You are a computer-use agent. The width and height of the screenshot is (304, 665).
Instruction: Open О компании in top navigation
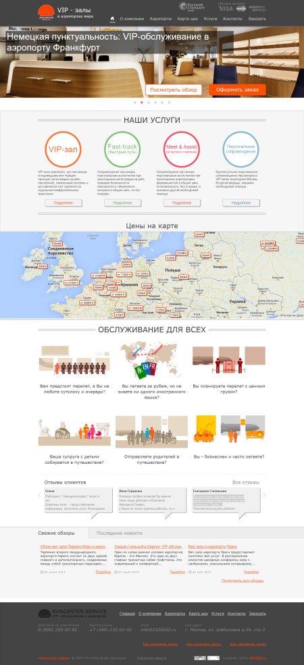click(132, 19)
